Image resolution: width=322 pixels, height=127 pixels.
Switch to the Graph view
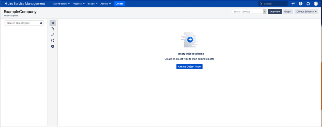[287, 12]
